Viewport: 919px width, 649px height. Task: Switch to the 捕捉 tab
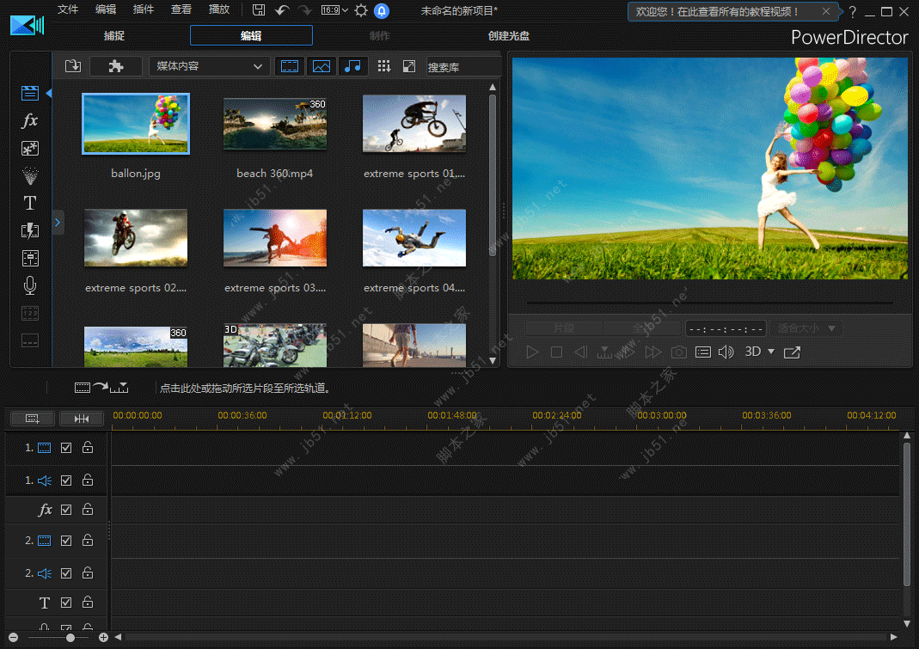pos(113,36)
